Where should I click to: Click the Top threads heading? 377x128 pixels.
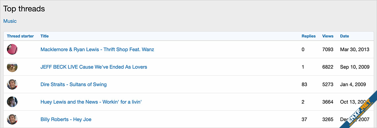click(24, 9)
